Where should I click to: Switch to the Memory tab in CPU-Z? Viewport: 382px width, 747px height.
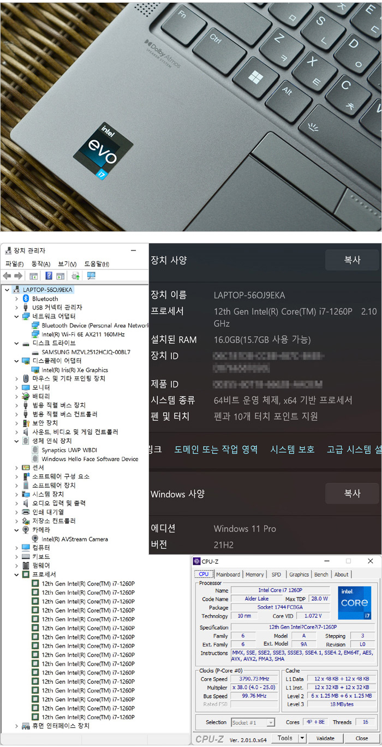pyautogui.click(x=255, y=574)
